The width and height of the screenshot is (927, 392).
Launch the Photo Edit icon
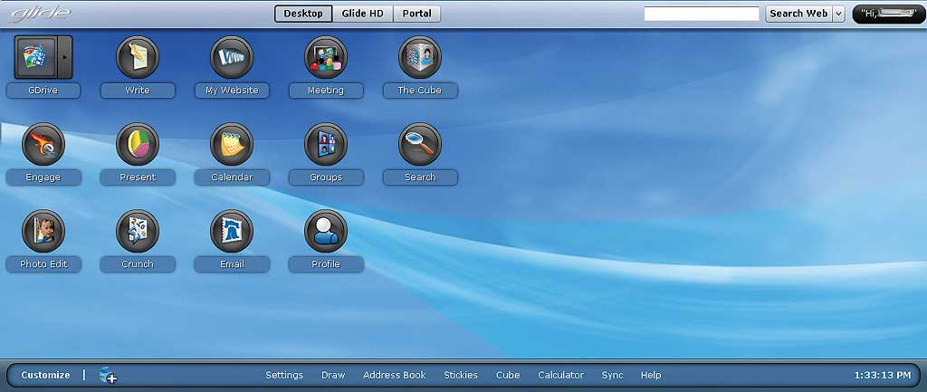(43, 231)
